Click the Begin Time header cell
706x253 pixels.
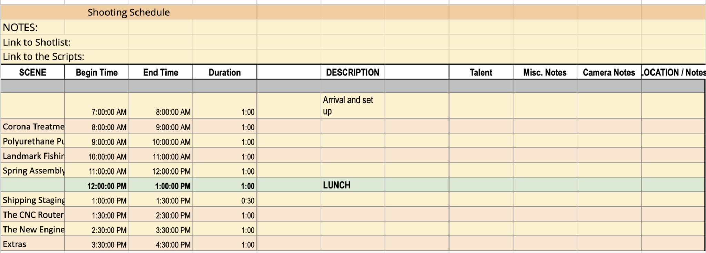coord(97,73)
